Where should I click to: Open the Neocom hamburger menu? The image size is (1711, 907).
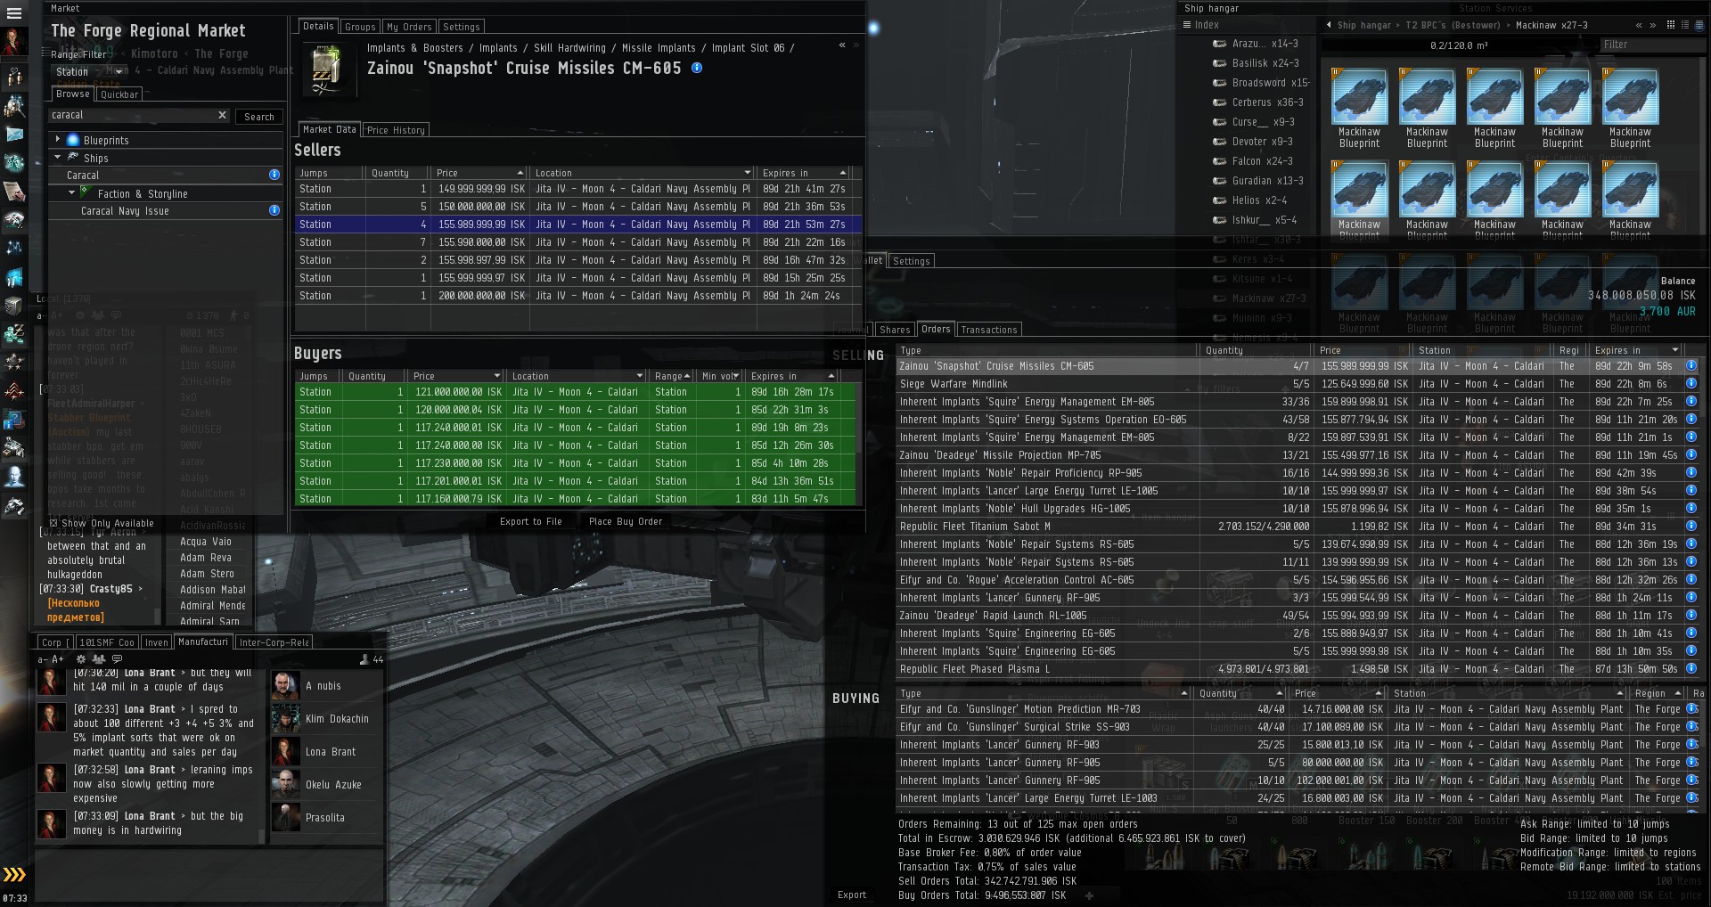(14, 12)
